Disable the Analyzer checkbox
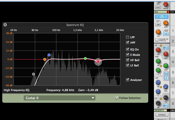Image resolution: width=175 pixels, height=120 pixels. 128,80
